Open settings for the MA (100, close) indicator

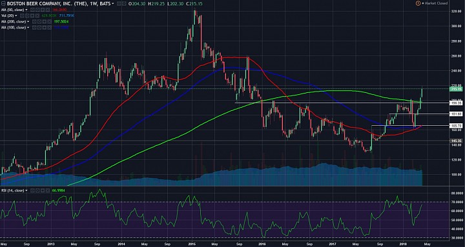tap(39, 28)
